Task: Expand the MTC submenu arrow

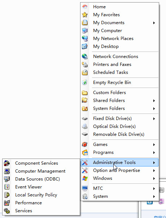Action: pos(154,188)
